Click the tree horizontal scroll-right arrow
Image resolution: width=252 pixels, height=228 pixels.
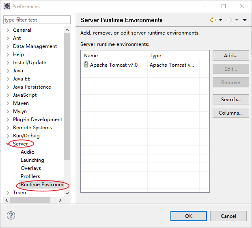(x=60, y=200)
